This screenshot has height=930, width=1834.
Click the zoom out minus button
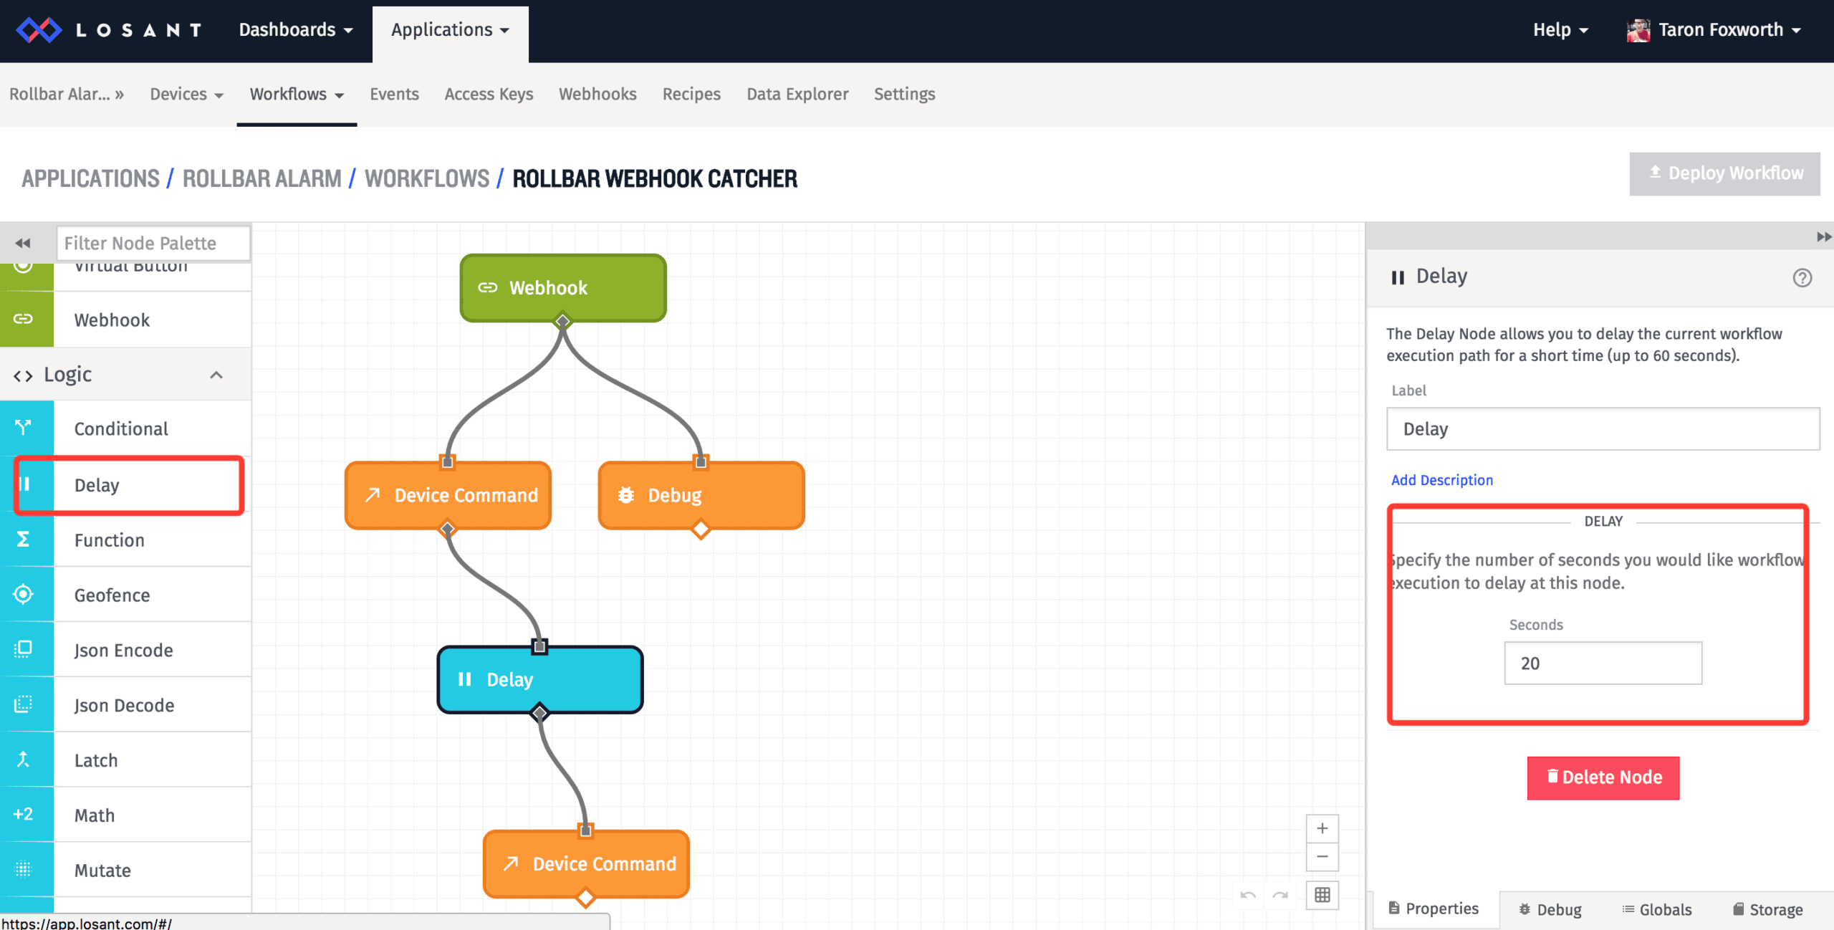click(1322, 857)
